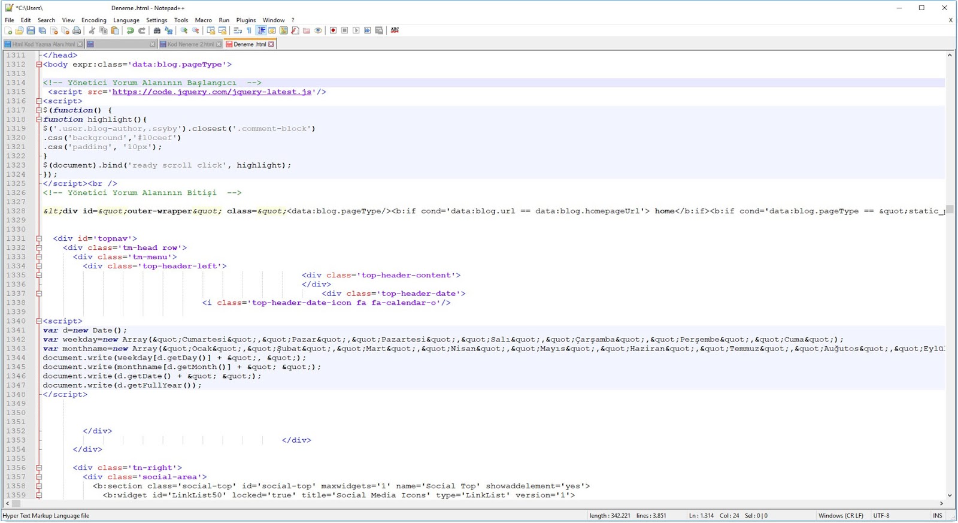Toggle show all characters pilcrow icon
The image size is (958, 523).
[x=249, y=31]
